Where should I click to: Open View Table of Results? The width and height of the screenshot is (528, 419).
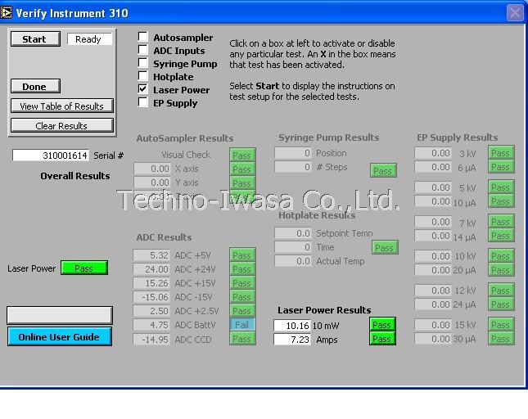point(61,106)
